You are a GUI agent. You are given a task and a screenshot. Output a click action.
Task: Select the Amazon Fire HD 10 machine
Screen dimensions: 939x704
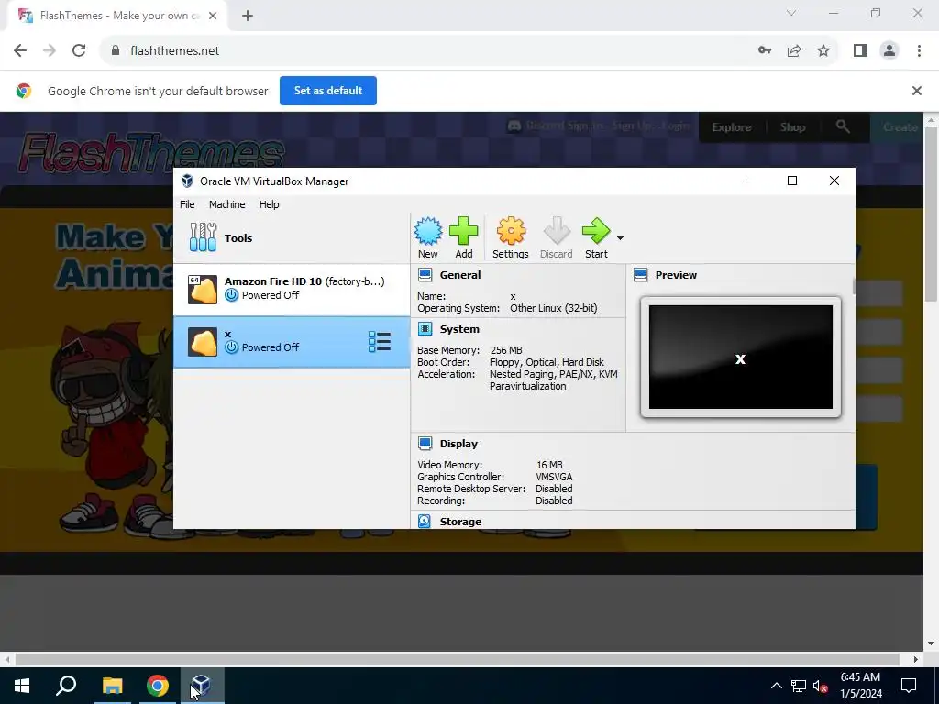[292, 289]
